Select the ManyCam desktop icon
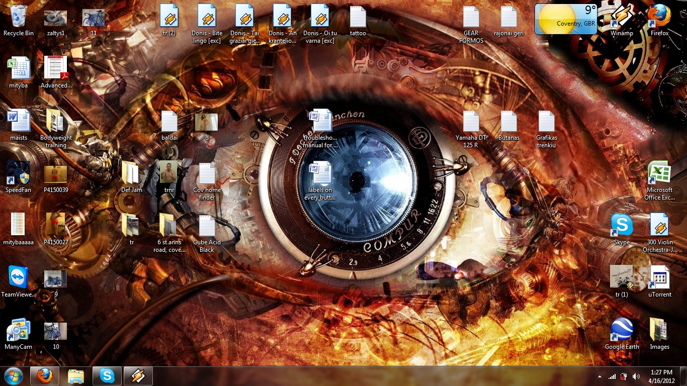Viewport: 687px width, 386px height. pos(19,334)
